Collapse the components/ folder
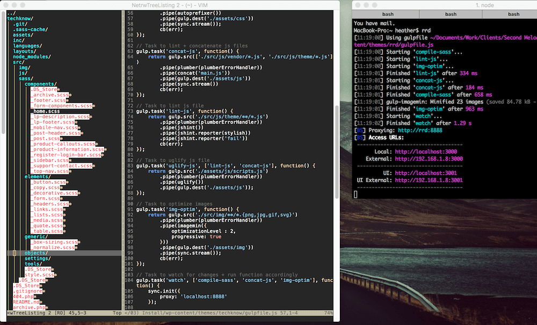 41,84
